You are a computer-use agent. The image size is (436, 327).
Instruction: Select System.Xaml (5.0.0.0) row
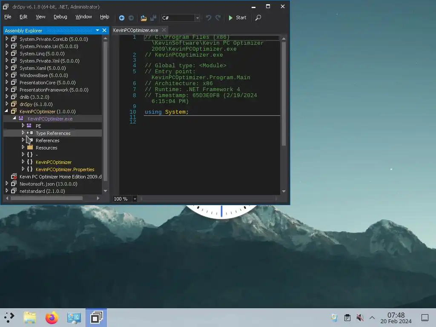pyautogui.click(x=43, y=68)
